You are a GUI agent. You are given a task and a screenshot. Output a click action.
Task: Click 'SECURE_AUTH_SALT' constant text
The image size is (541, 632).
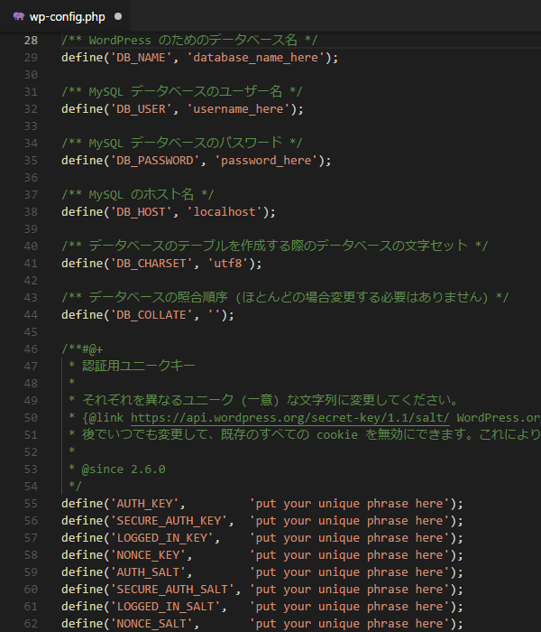tap(172, 590)
